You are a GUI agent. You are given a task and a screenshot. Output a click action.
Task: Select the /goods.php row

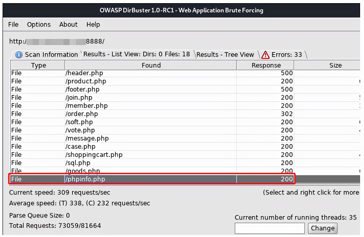tap(185, 171)
